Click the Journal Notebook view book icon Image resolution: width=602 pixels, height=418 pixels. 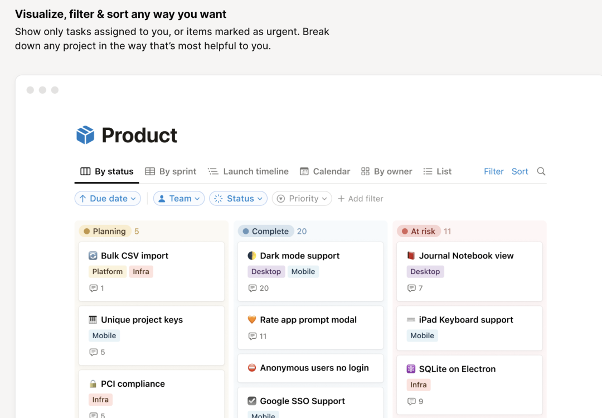click(411, 256)
